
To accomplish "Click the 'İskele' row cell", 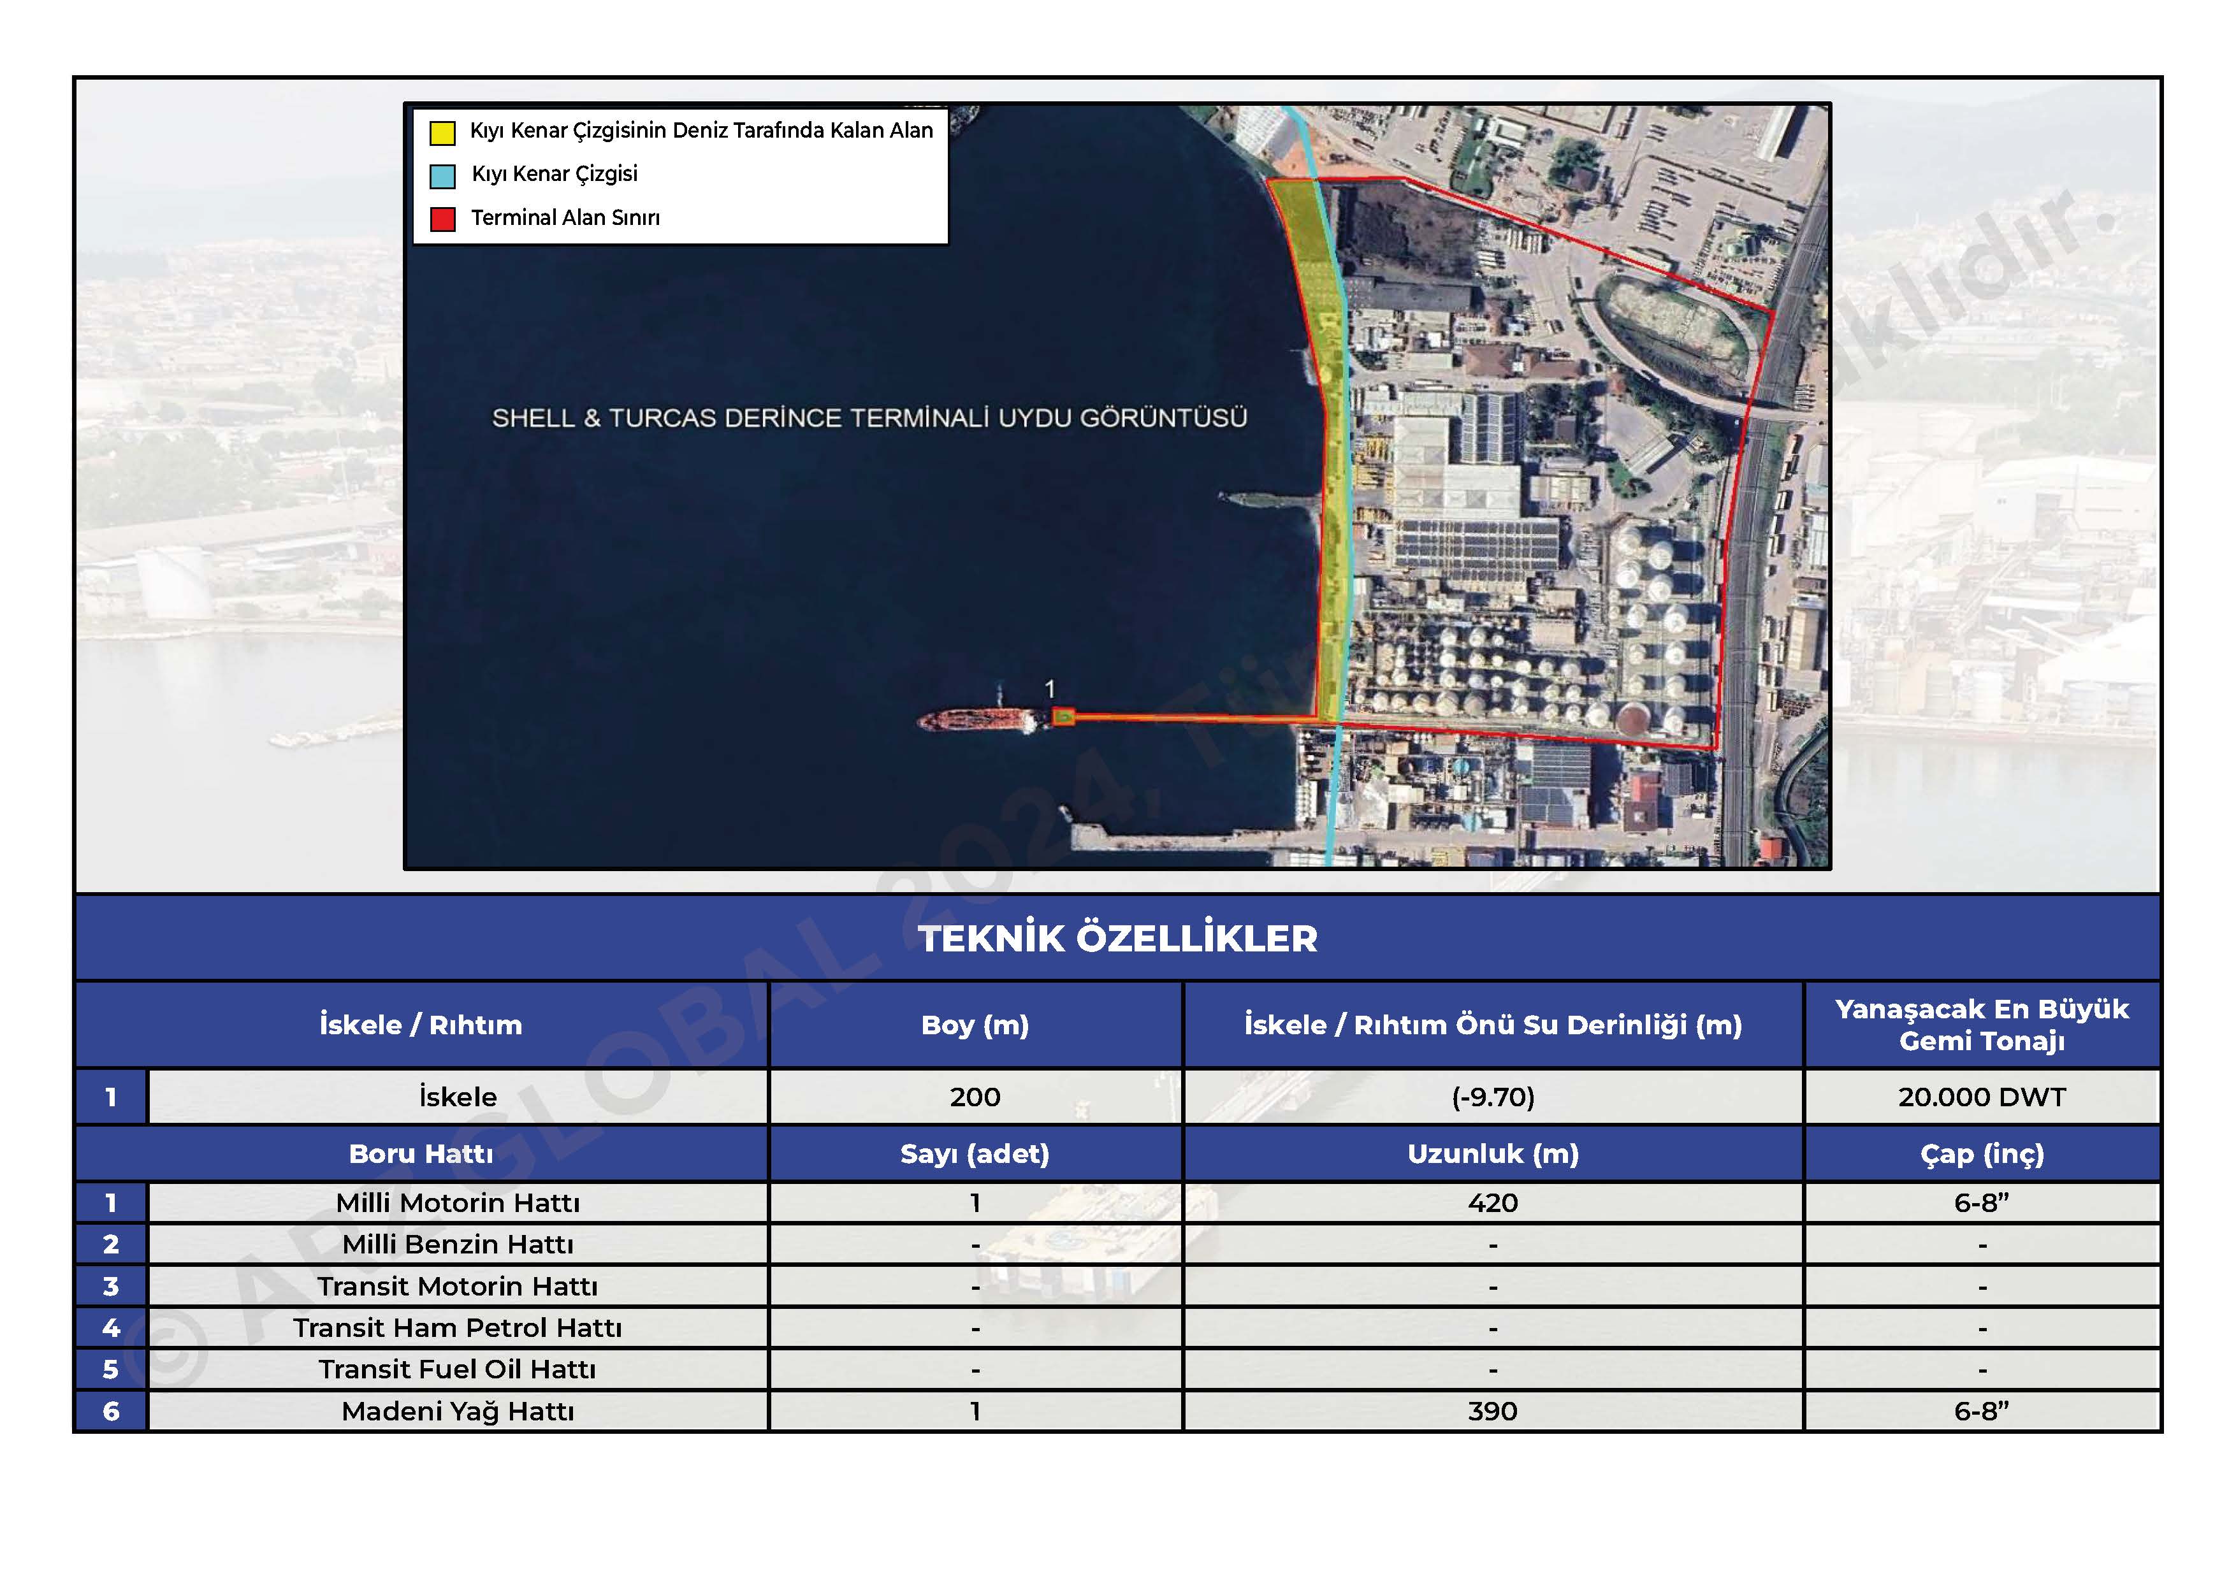I will (x=458, y=1097).
